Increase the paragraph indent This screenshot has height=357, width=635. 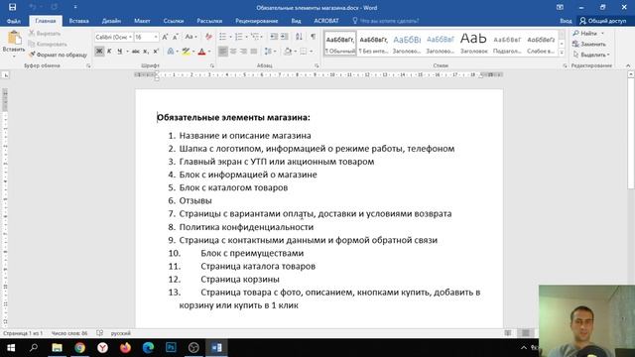285,37
